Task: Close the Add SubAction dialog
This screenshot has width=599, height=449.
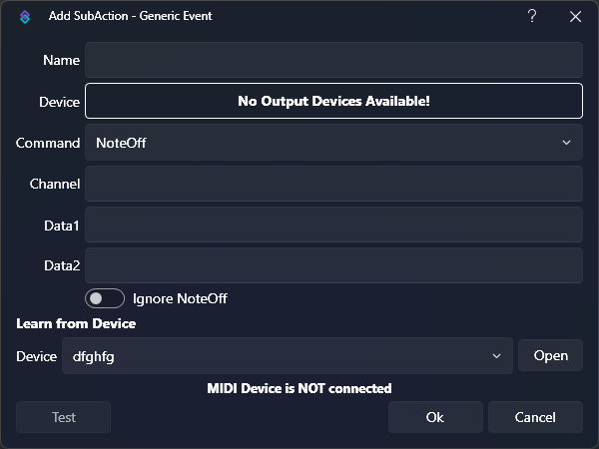Action: tap(575, 17)
